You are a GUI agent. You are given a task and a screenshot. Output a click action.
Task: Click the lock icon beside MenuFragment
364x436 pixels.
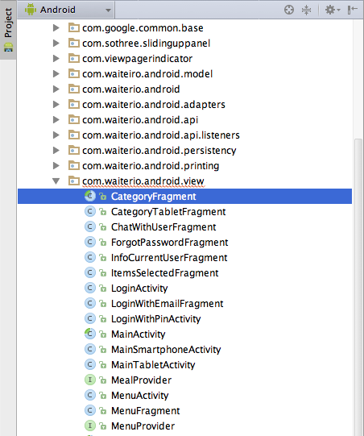click(x=103, y=411)
